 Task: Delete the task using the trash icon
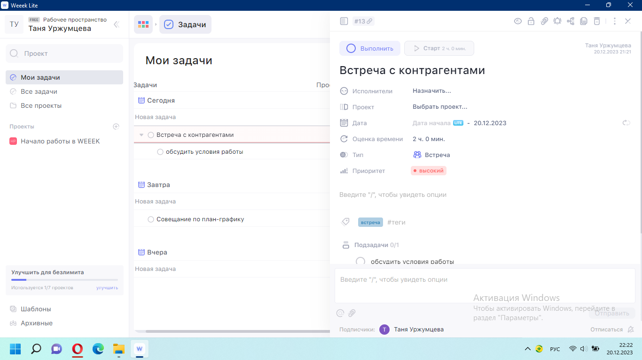click(x=597, y=21)
